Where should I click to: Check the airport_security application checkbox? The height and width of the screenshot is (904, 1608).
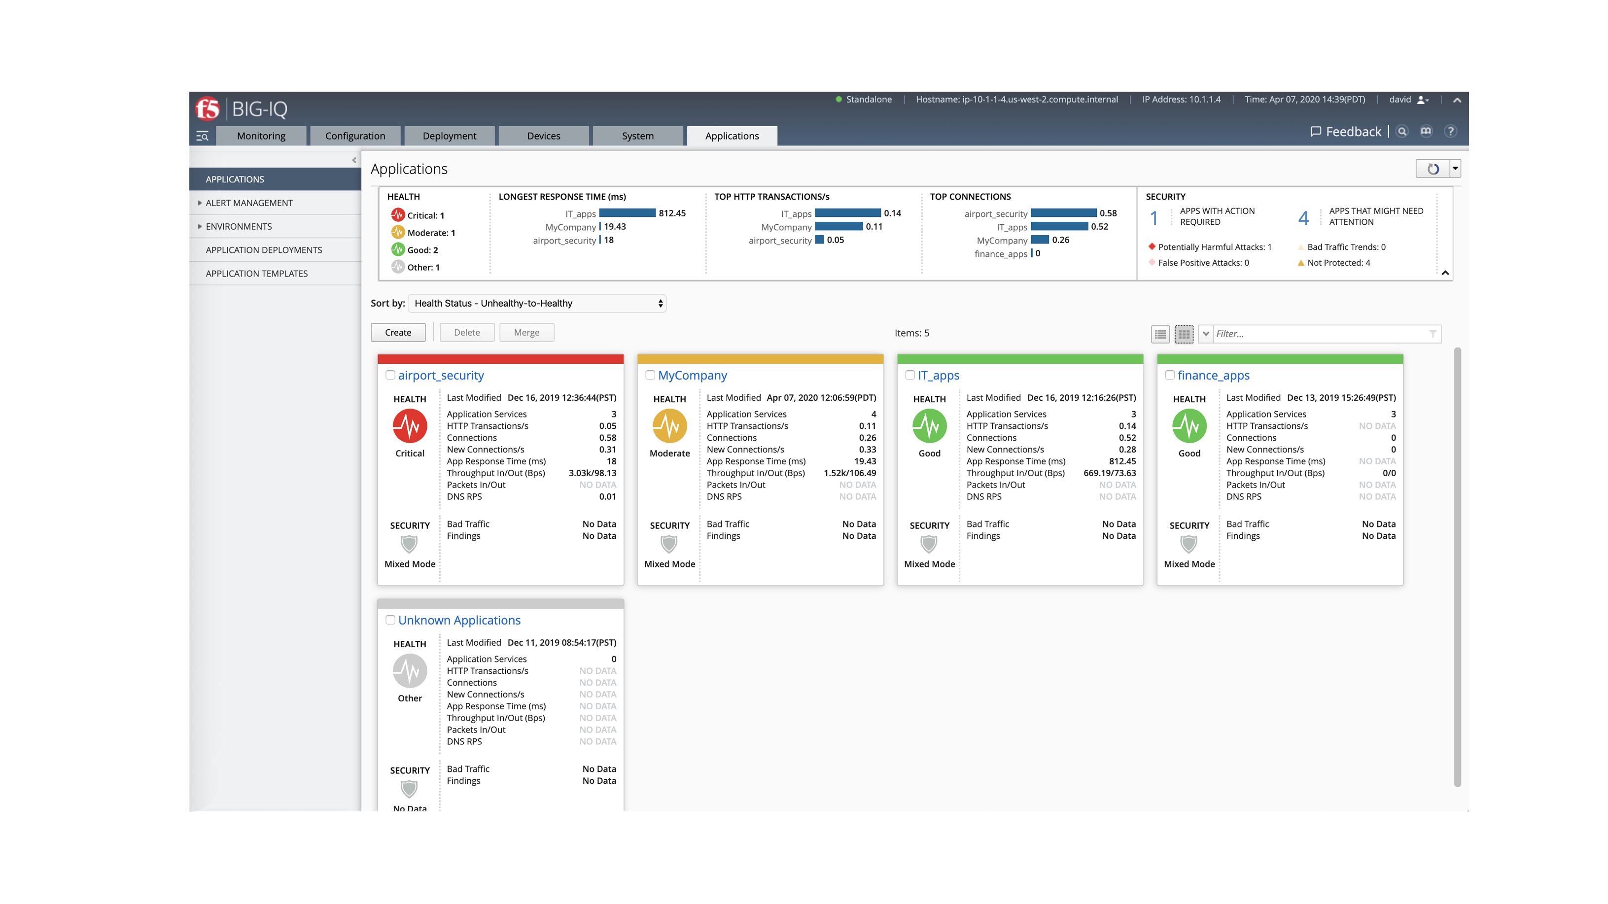pyautogui.click(x=390, y=375)
